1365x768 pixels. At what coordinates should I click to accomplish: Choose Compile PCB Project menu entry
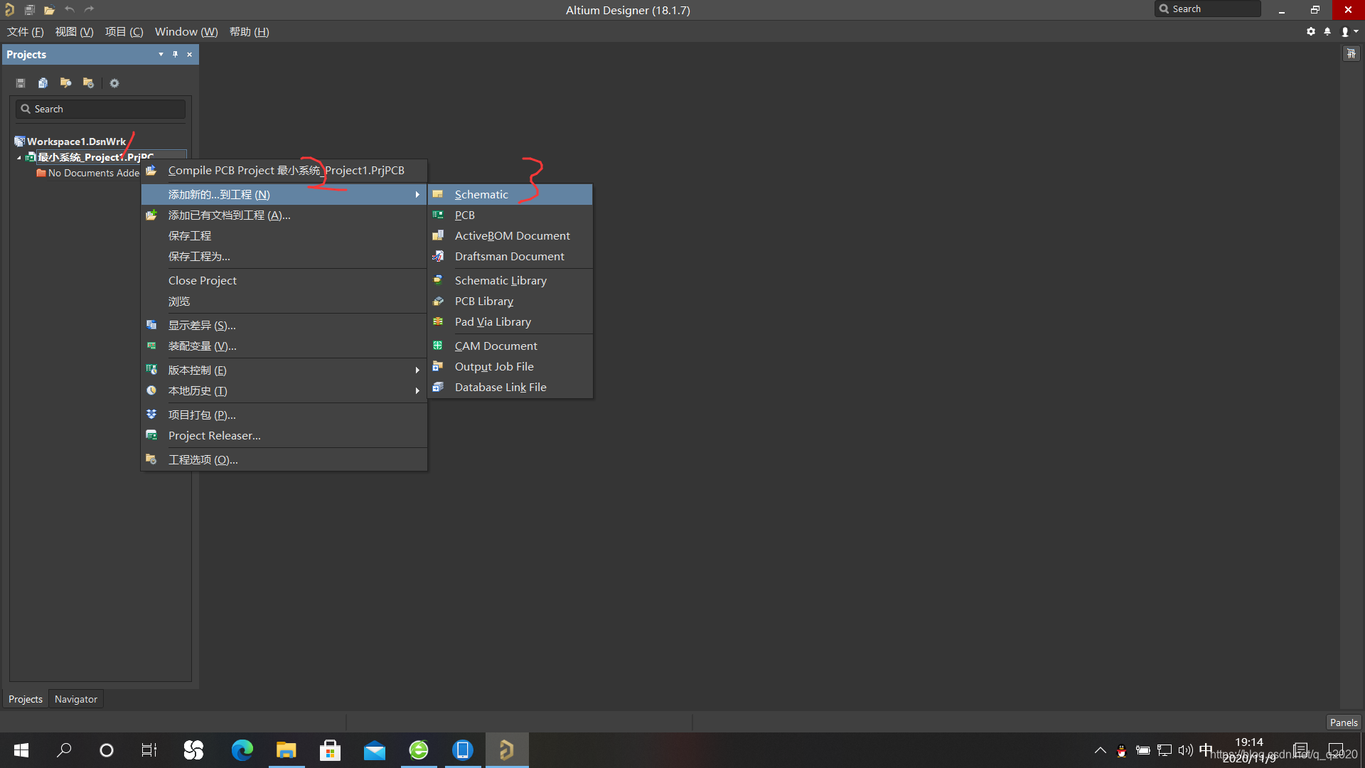point(284,171)
